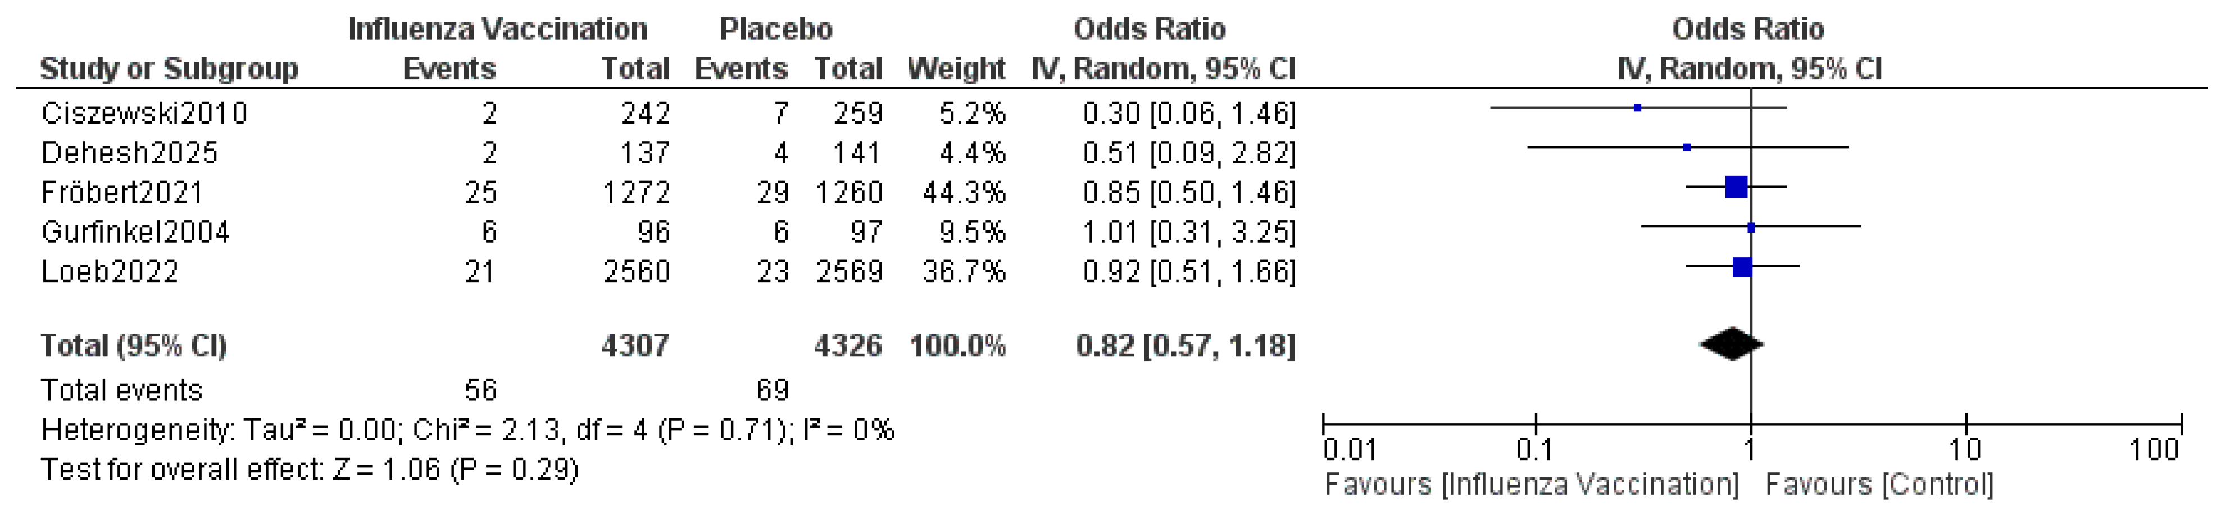Select the Gurfinkel2004 study label
This screenshot has width=2221, height=519.
tap(135, 232)
